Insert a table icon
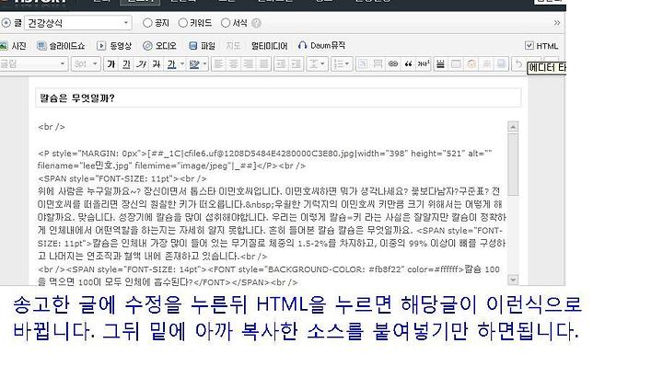The width and height of the screenshot is (663, 366). click(x=456, y=64)
